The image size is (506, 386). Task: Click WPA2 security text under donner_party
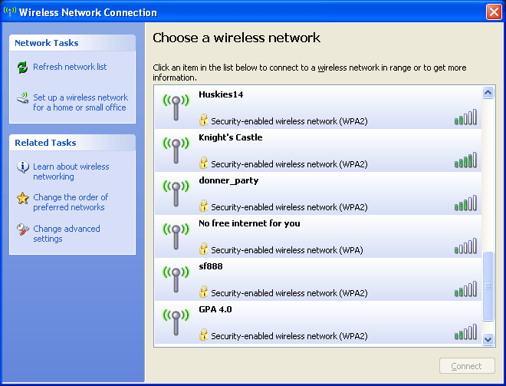pos(289,207)
